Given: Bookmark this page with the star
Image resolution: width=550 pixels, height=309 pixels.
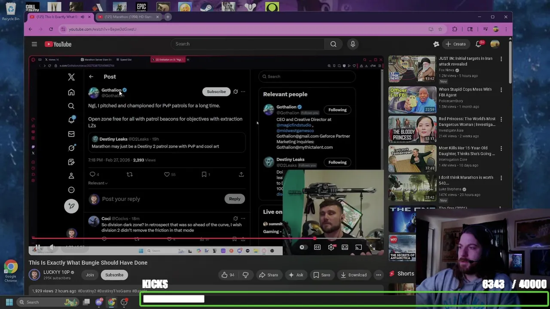Looking at the screenshot, I should [x=440, y=29].
